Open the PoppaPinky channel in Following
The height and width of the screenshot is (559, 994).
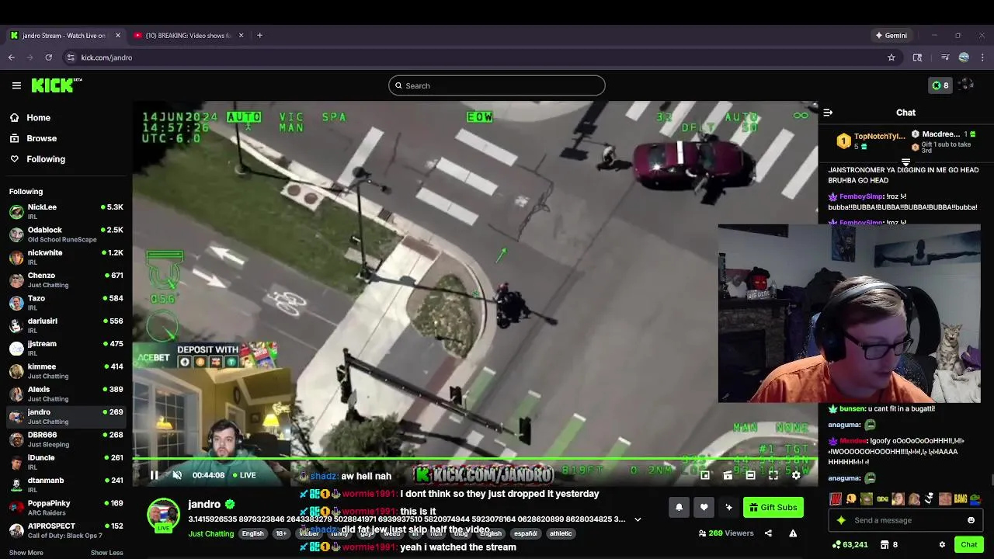point(66,508)
